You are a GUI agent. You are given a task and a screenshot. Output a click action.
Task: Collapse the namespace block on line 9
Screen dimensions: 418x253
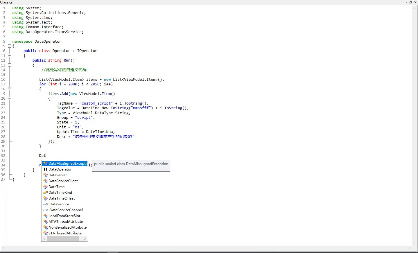pyautogui.click(x=10, y=46)
